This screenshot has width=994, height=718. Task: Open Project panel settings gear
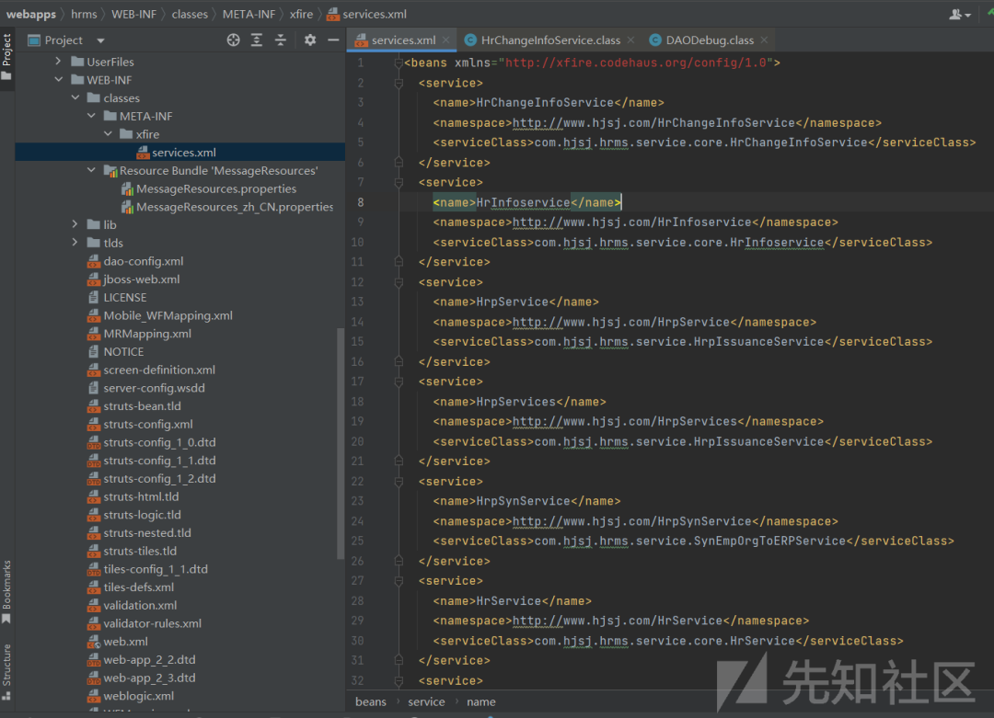tap(310, 40)
